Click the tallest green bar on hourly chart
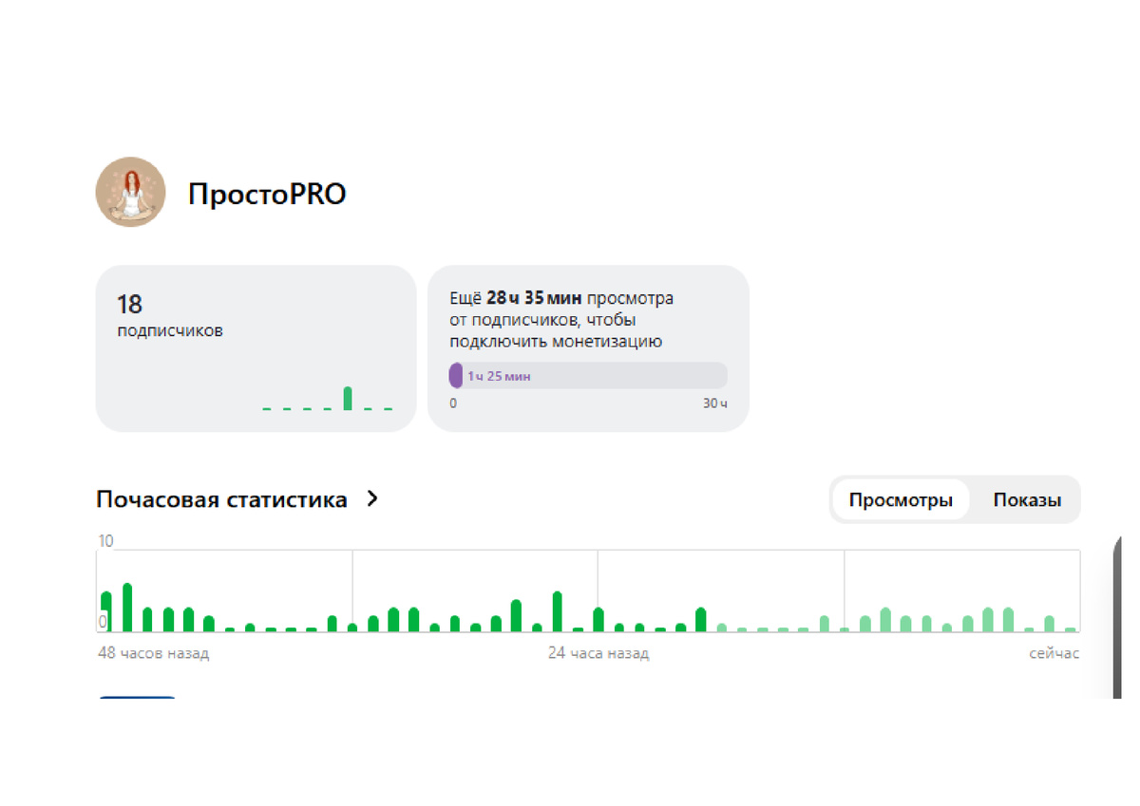This screenshot has width=1140, height=806. [x=129, y=608]
